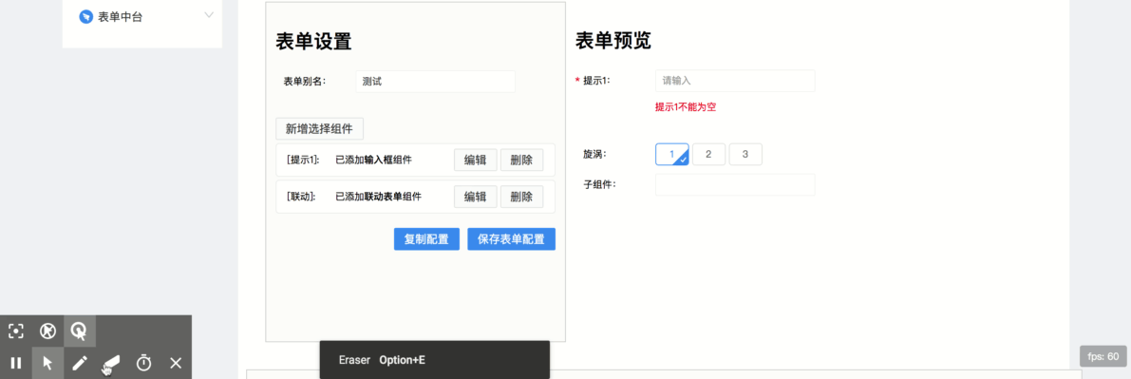The image size is (1131, 379).
Task: Edit the [提示1] input component
Action: pos(476,161)
